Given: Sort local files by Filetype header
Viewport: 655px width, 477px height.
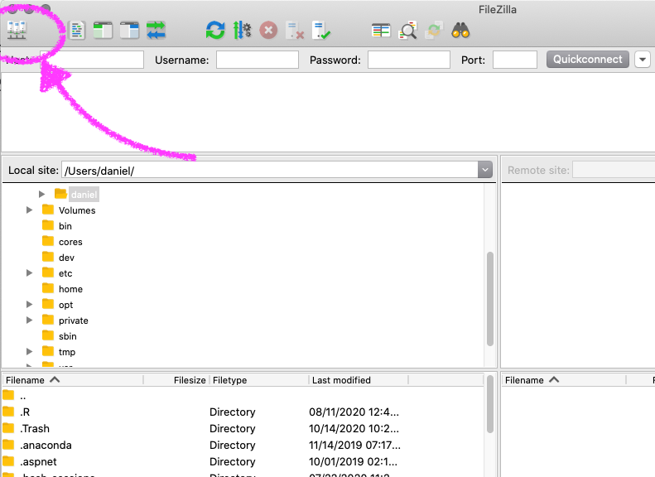Looking at the screenshot, I should (x=259, y=380).
